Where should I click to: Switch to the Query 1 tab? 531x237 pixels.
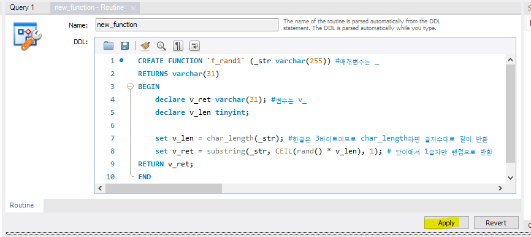[x=22, y=7]
